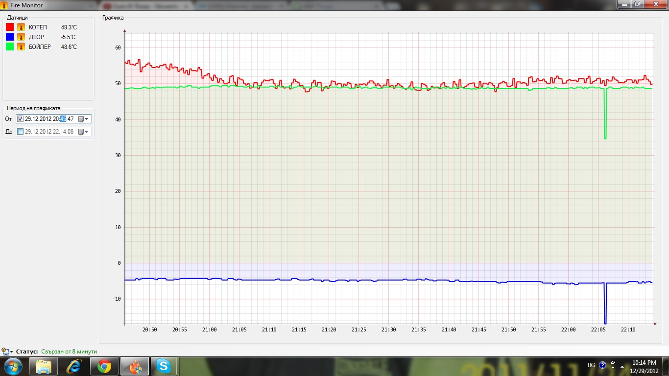The height and width of the screenshot is (376, 669).
Task: Click the thermometer icon next to ДВОР
Action: [21, 37]
